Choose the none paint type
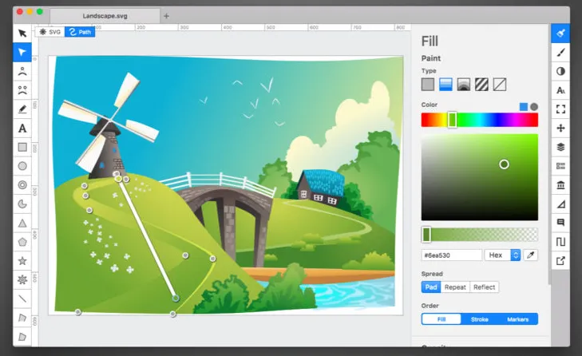The width and height of the screenshot is (582, 356). tap(500, 85)
